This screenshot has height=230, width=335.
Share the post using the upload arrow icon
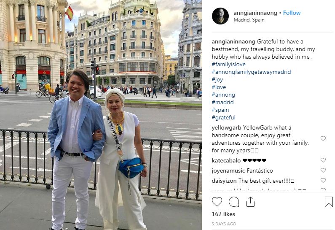click(250, 202)
